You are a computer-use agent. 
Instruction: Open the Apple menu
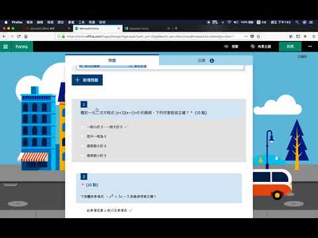coord(6,22)
